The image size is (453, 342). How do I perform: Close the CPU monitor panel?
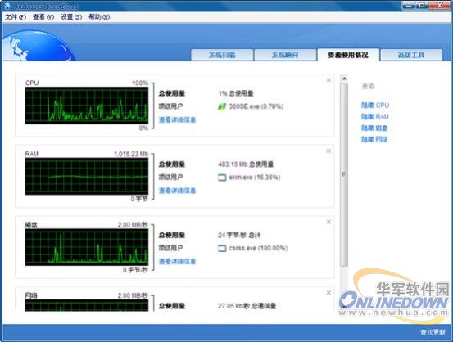click(x=328, y=80)
